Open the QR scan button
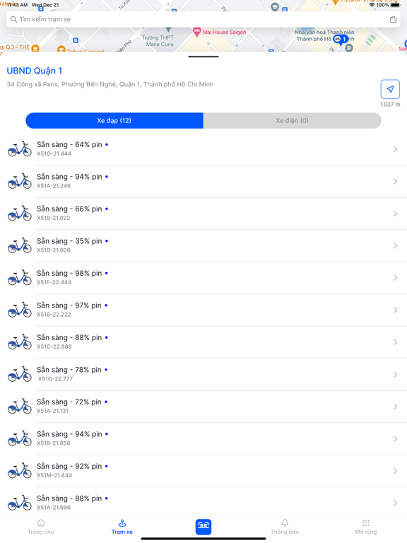The image size is (407, 543). (203, 527)
